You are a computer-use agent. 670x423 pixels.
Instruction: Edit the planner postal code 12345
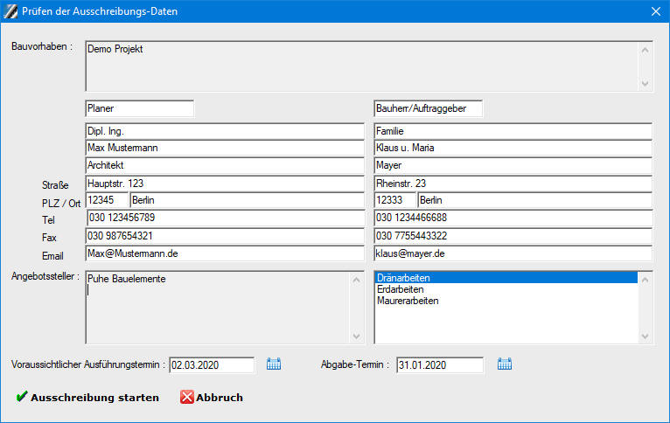coord(107,200)
